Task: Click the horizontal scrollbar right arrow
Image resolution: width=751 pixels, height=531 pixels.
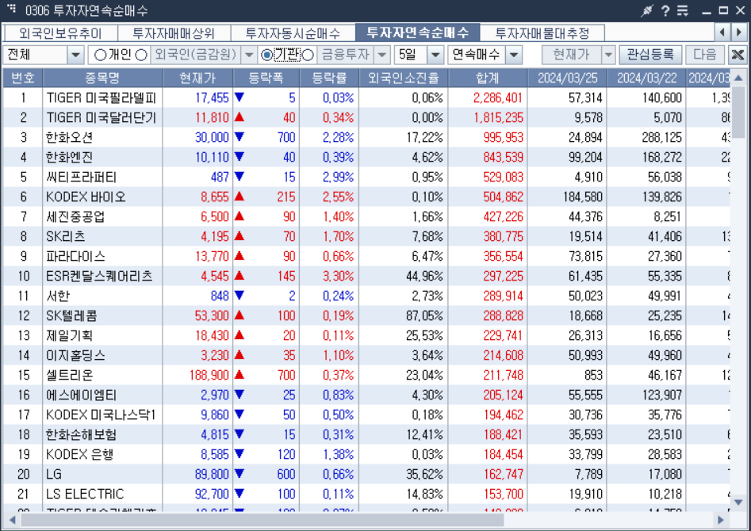Action: (x=722, y=520)
